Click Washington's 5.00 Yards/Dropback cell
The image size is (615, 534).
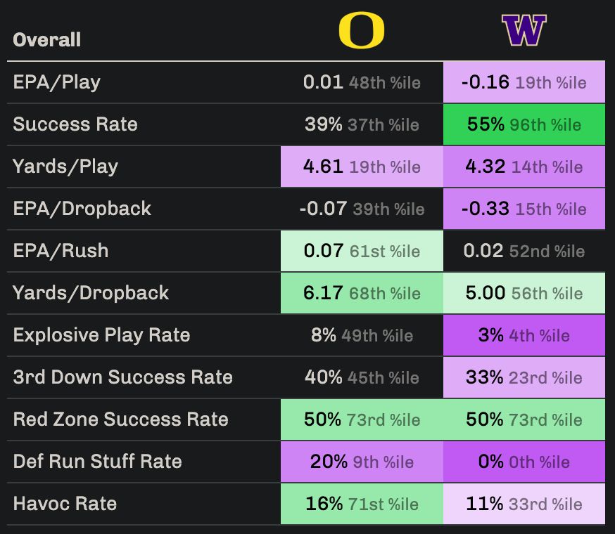pos(524,293)
